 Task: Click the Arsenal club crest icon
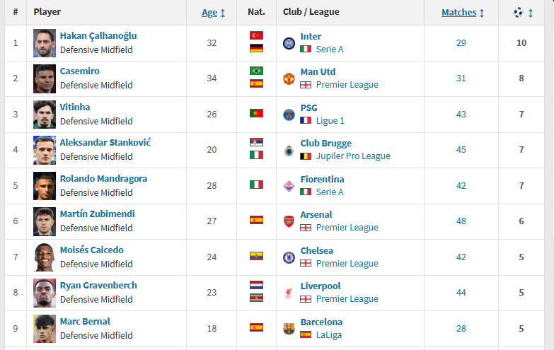coord(289,221)
